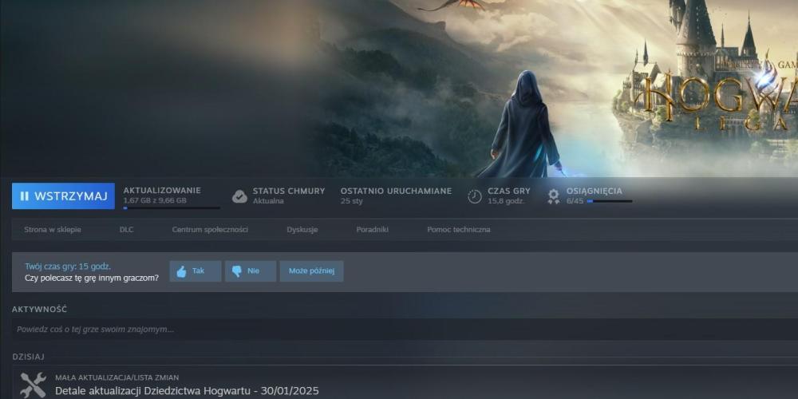Click the AKTYWNOŚĆ section heading

40,310
